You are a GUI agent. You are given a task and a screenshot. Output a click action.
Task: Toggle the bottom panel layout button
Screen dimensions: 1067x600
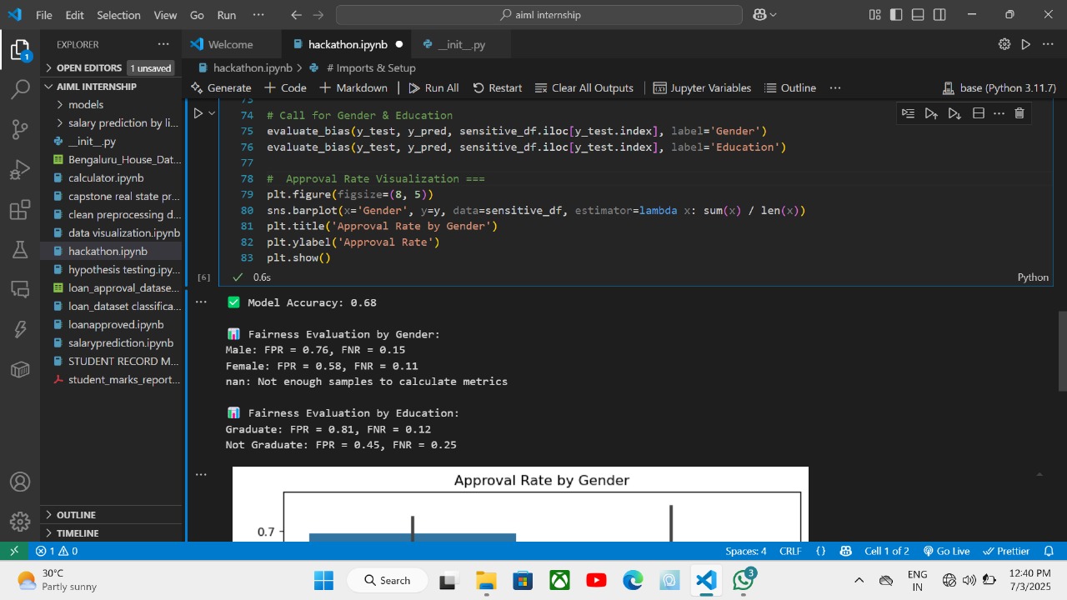tap(918, 15)
